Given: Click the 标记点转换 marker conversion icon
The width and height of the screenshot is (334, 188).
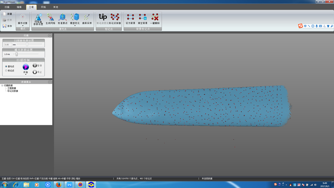Looking at the screenshot, I should pos(115,18).
